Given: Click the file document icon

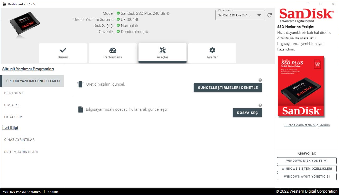Looking at the screenshot, I should (81, 109).
